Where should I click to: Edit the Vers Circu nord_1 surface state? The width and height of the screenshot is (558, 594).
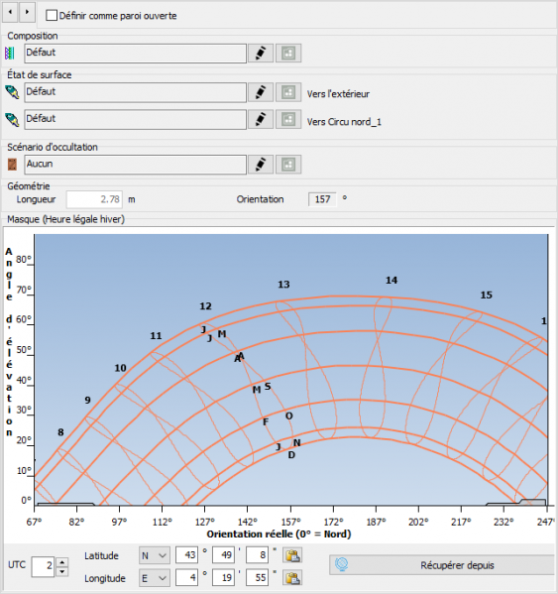pyautogui.click(x=261, y=120)
